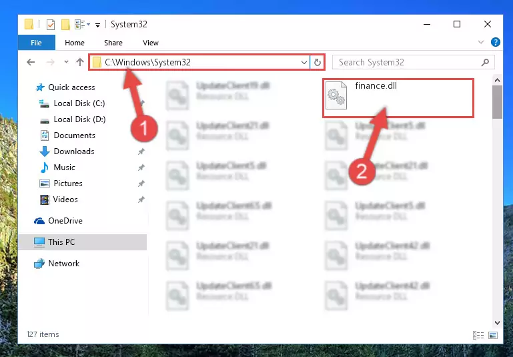Open Local Disk (C:)
This screenshot has height=357, width=513.
79,103
